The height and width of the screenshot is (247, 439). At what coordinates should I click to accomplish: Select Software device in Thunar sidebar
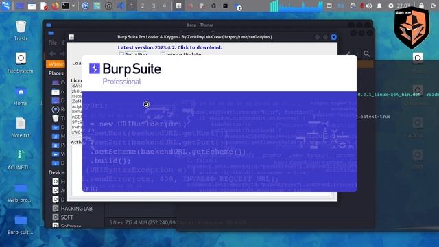[67, 226]
